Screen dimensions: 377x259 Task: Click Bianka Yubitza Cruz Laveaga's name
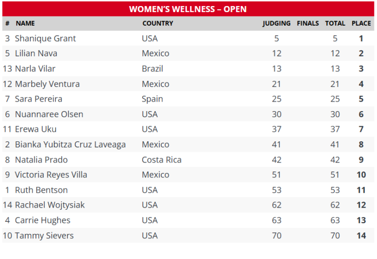click(x=70, y=144)
